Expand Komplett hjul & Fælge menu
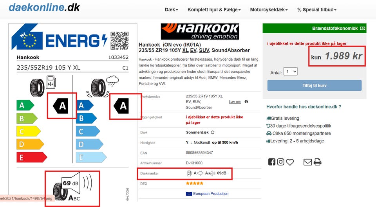Image resolution: width=376 pixels, height=207 pixels. 214,9
